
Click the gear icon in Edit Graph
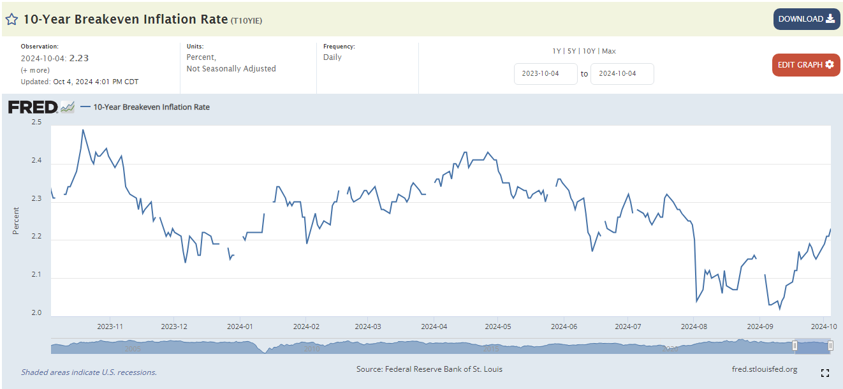(x=829, y=64)
